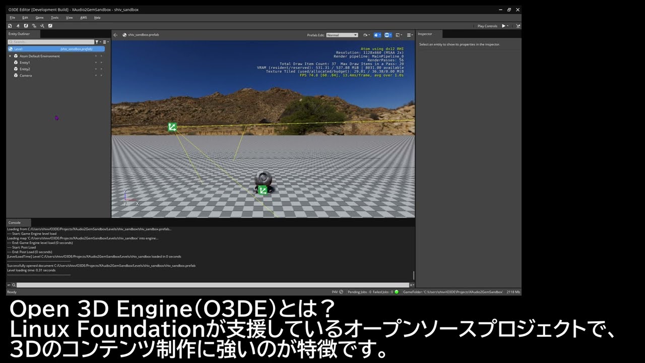The image size is (645, 363).
Task: Click the Level loading time console line
Action: coord(31,270)
